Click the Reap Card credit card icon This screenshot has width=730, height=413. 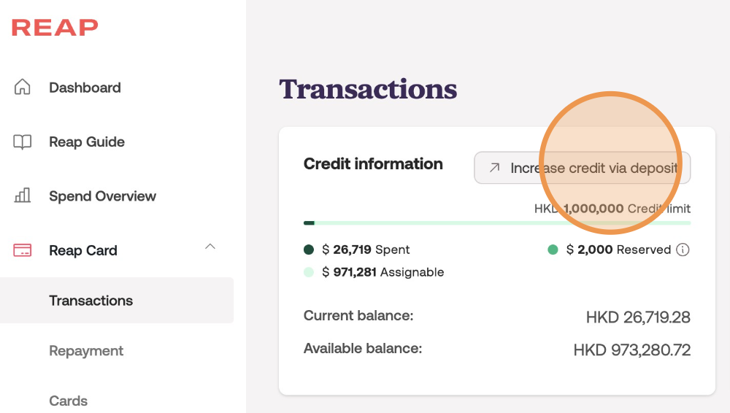[x=23, y=250]
